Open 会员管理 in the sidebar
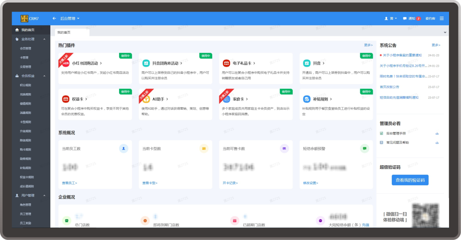Screen dimensions: 461x240 coord(25,48)
